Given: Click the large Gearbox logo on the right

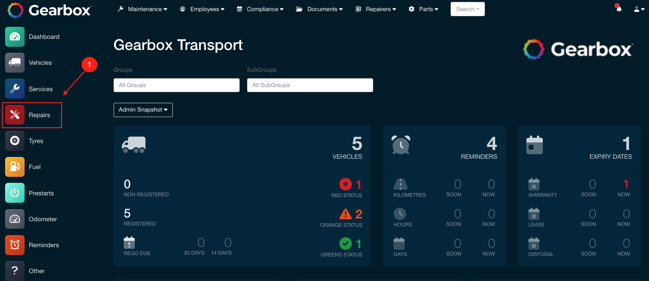Looking at the screenshot, I should tap(578, 49).
